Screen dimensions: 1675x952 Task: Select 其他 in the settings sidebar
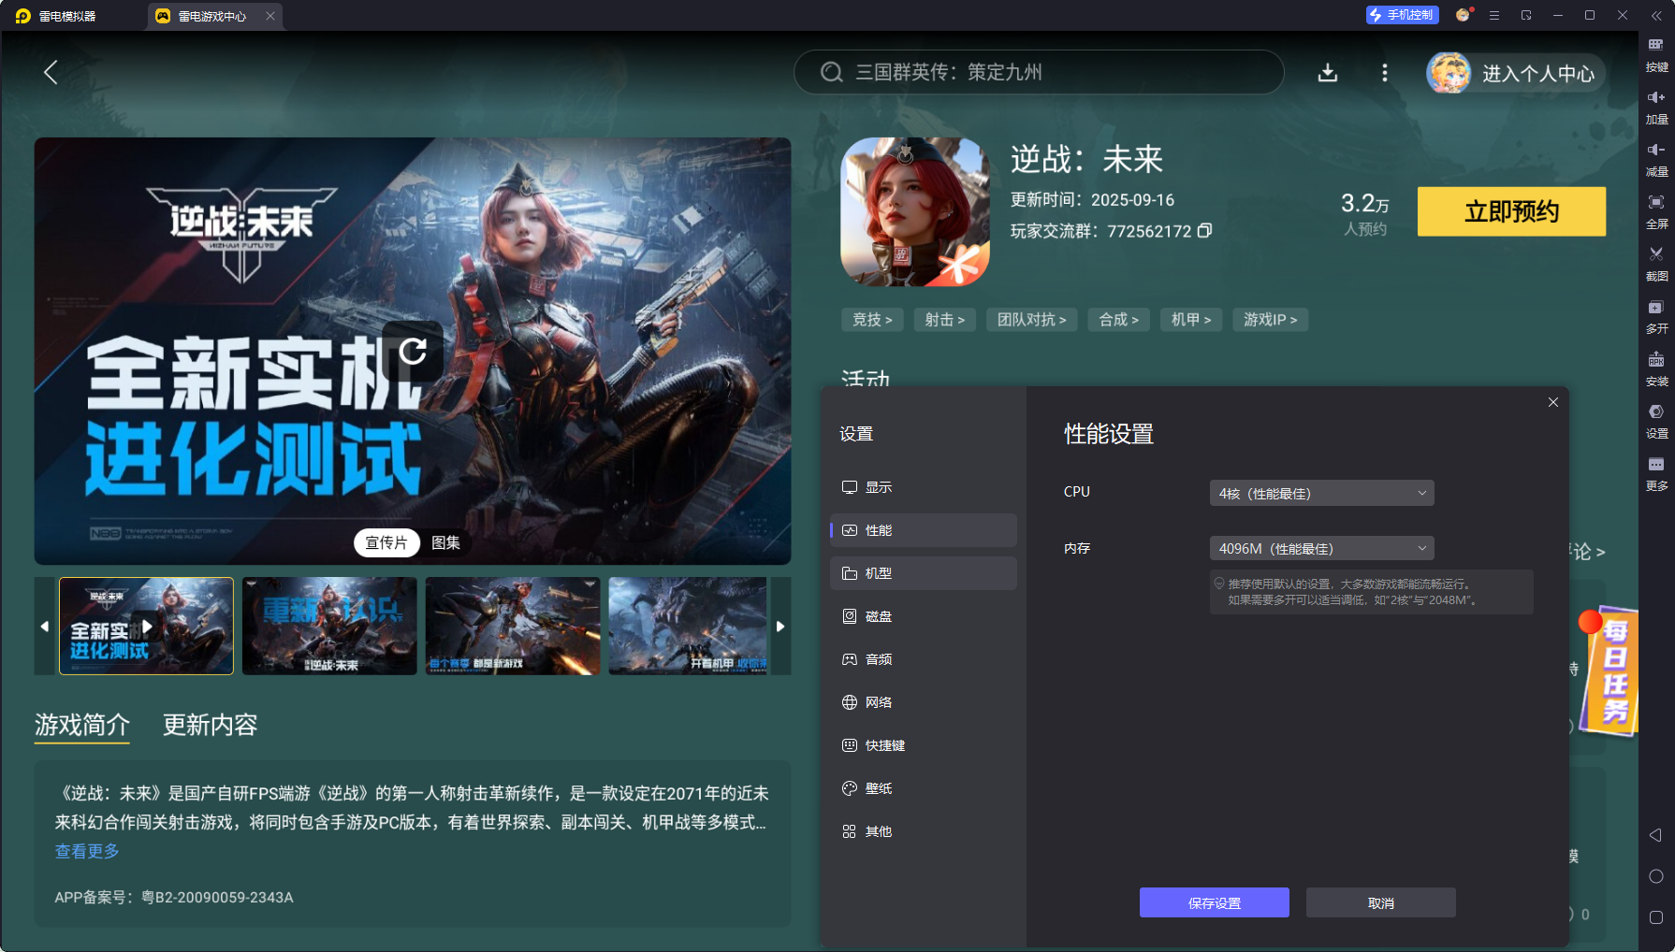coord(923,831)
